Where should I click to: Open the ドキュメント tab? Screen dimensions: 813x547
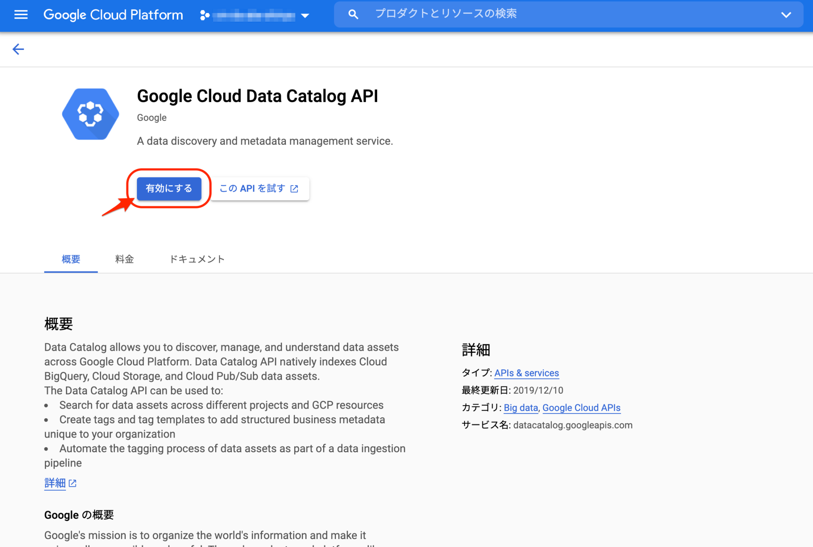(197, 259)
